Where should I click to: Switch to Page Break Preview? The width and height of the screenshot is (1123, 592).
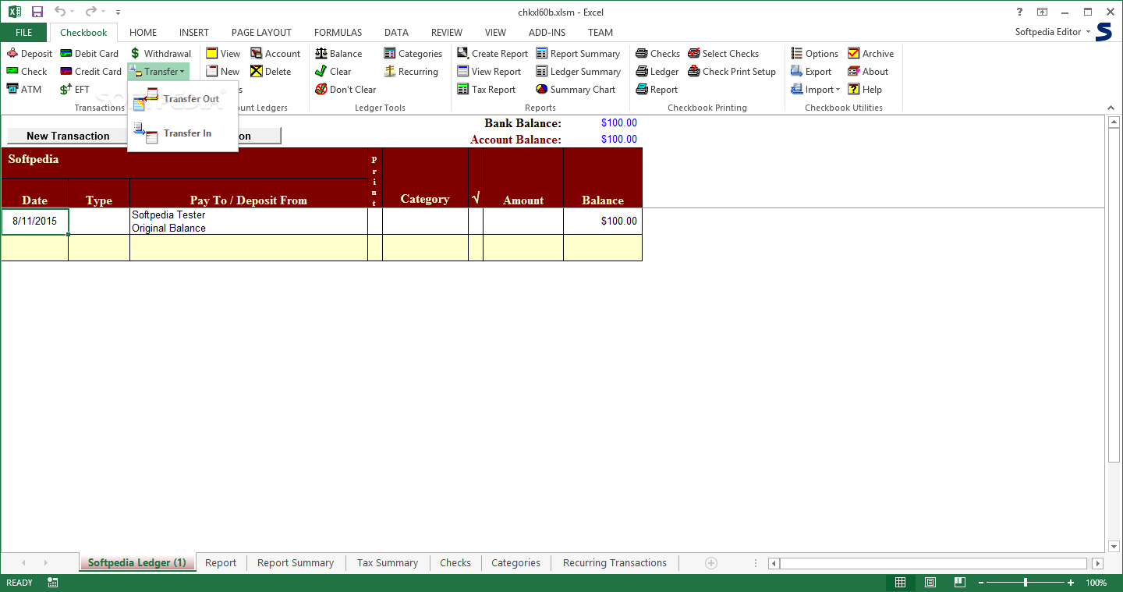point(960,583)
